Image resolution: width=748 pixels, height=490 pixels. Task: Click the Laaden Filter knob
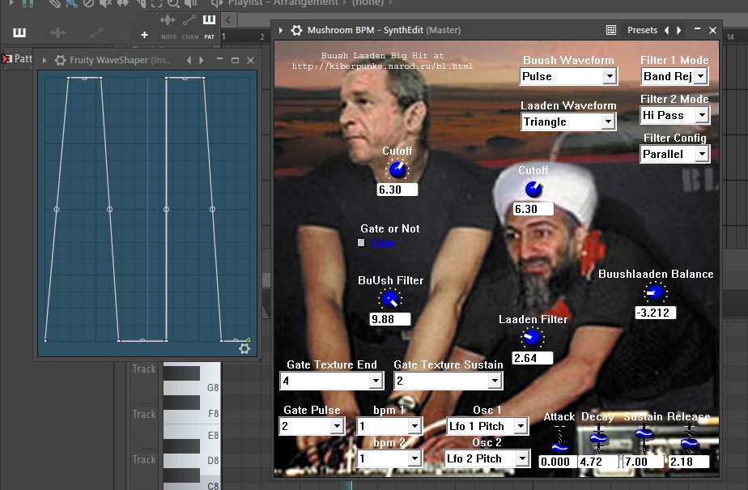(x=532, y=338)
